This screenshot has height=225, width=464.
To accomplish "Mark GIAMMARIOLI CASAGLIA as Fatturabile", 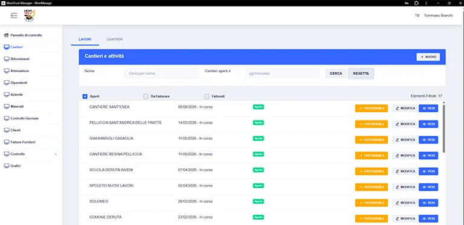I will [x=372, y=140].
